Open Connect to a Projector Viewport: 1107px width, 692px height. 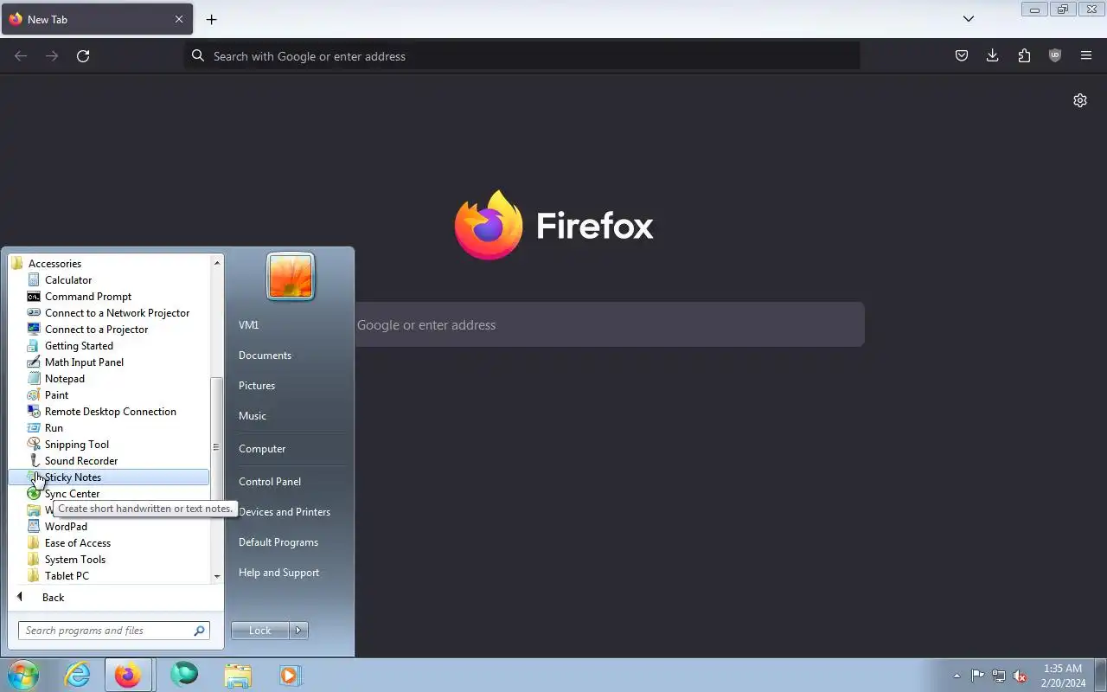coord(96,330)
